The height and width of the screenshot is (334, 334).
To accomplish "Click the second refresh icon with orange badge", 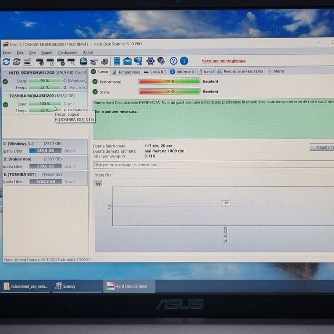I will pyautogui.click(x=17, y=62).
